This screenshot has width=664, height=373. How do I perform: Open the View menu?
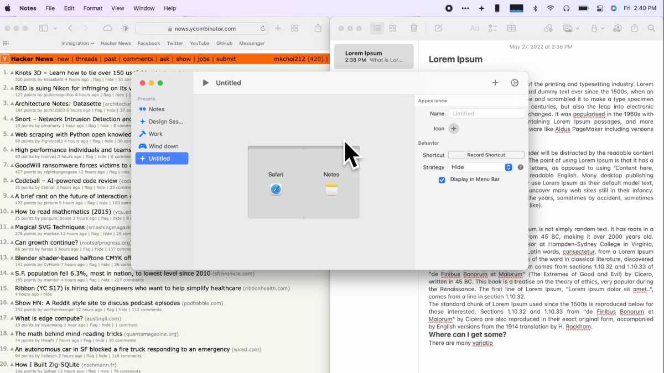click(118, 8)
